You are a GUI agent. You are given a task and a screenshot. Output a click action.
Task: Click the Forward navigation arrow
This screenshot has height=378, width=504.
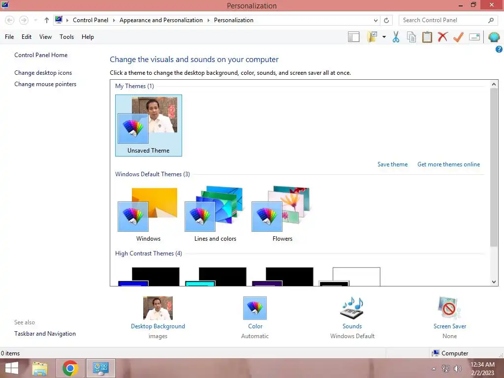(x=24, y=20)
